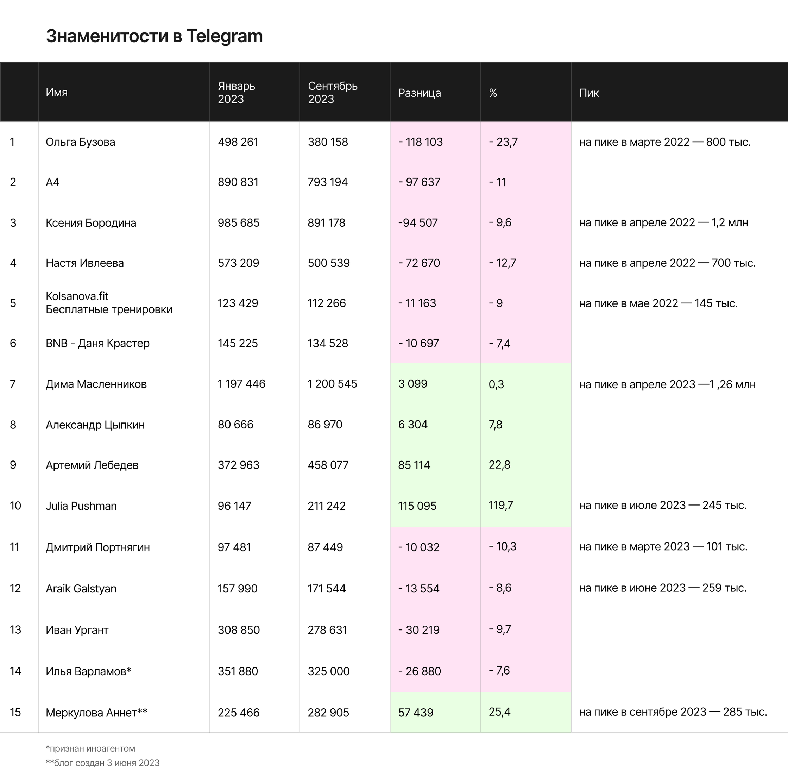This screenshot has width=788, height=784.
Task: Select the "Разница" column header
Action: click(x=419, y=93)
